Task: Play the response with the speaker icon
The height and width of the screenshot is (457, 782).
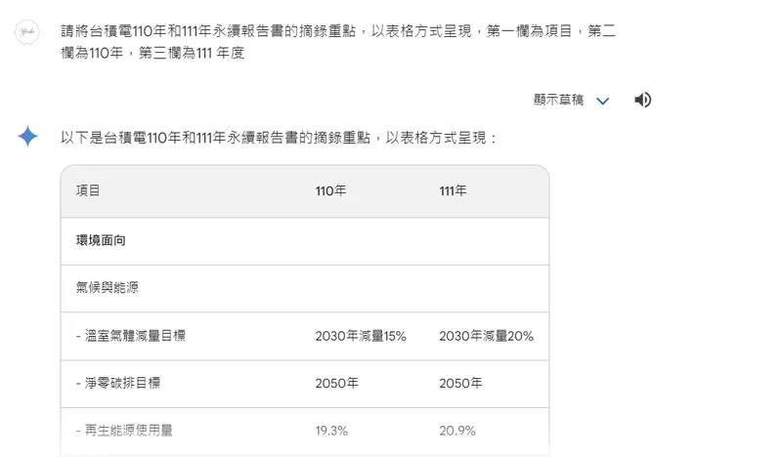Action: click(x=642, y=100)
